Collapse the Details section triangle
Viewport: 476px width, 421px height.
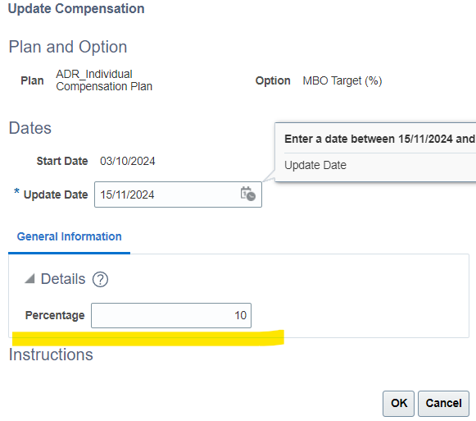29,278
